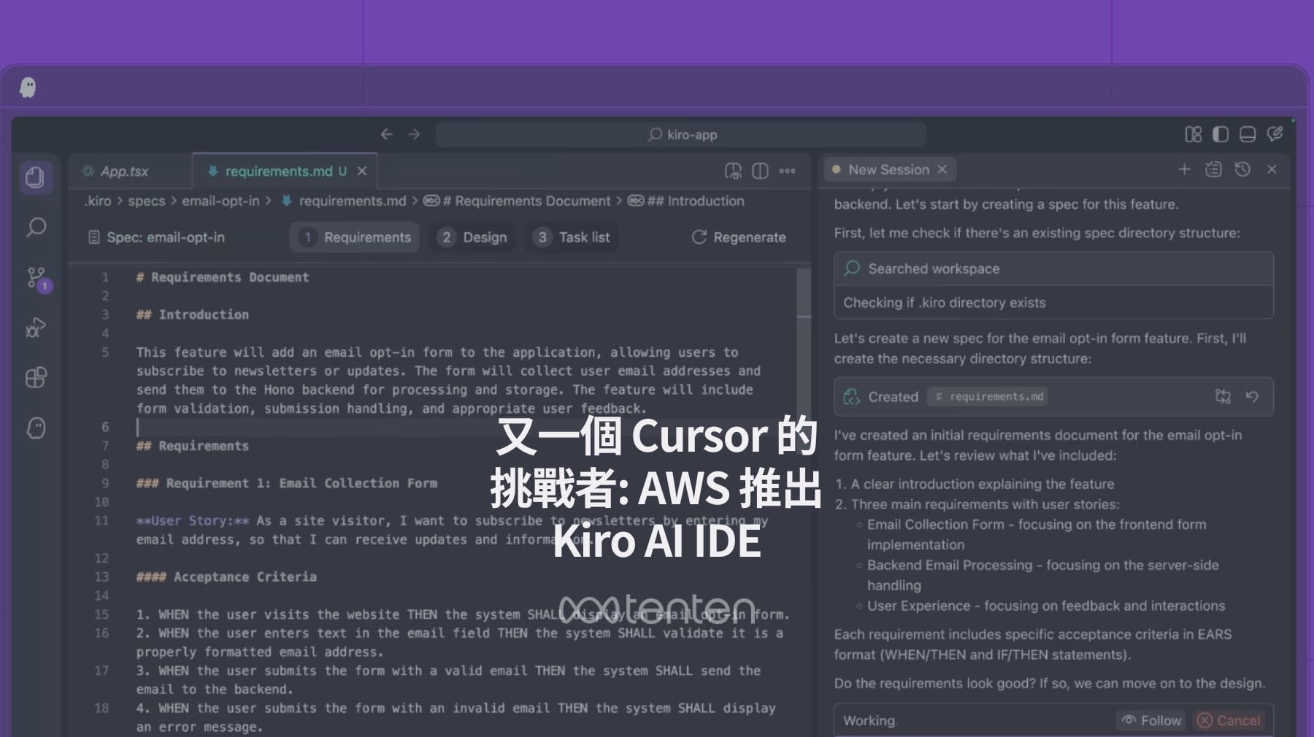Open Source Control icon with badge
1314x737 pixels.
coord(37,278)
